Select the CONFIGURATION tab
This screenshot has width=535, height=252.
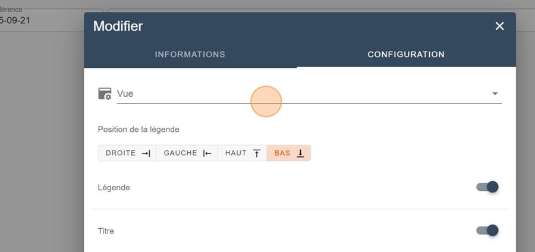point(406,54)
